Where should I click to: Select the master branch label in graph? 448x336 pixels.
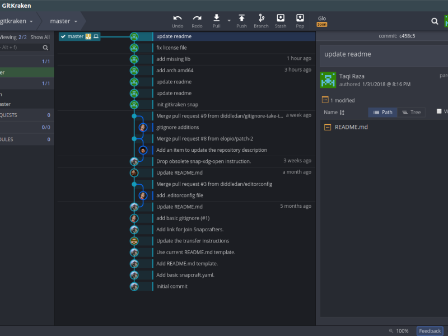pyautogui.click(x=80, y=36)
